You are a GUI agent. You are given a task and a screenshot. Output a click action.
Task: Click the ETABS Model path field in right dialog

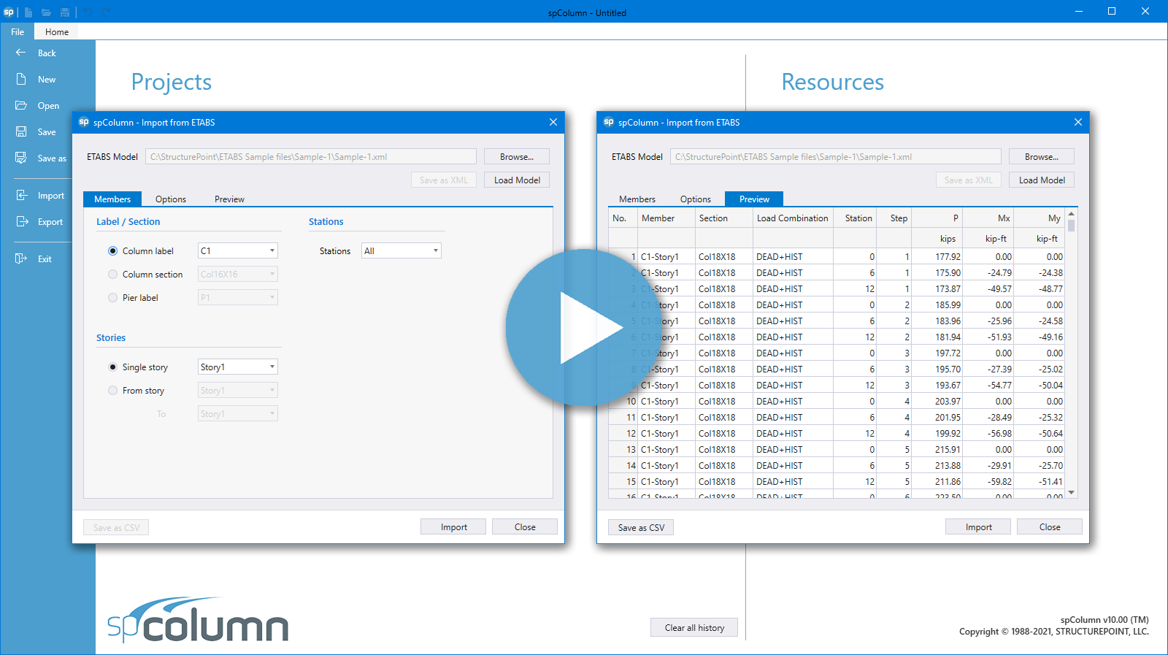pyautogui.click(x=836, y=156)
